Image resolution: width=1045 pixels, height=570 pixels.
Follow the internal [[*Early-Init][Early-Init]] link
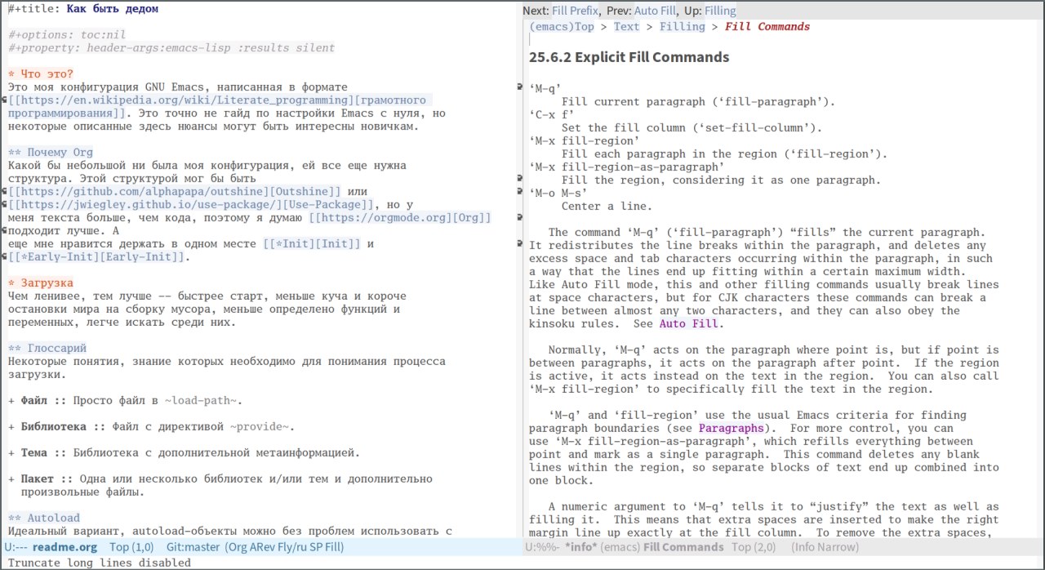coord(96,257)
